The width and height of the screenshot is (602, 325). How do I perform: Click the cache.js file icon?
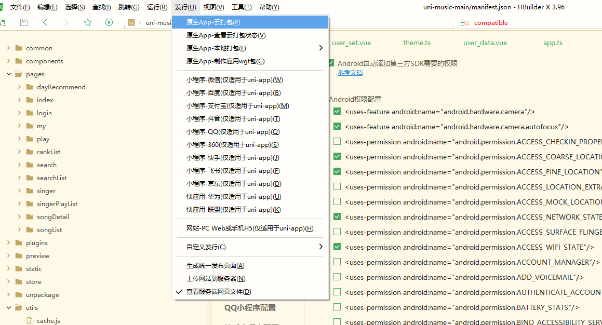[30, 320]
